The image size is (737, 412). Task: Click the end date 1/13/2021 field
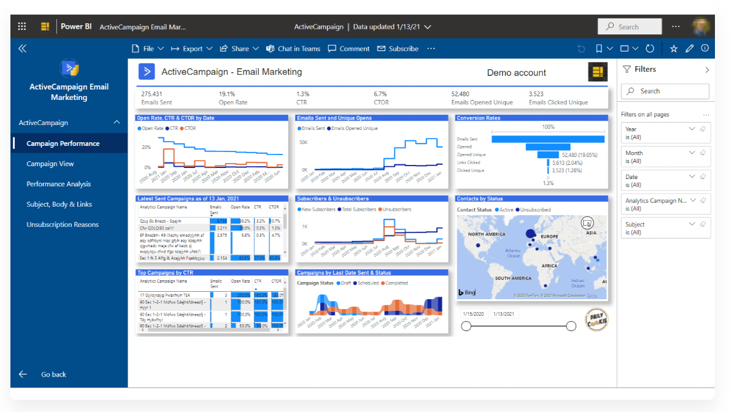pyautogui.click(x=504, y=314)
